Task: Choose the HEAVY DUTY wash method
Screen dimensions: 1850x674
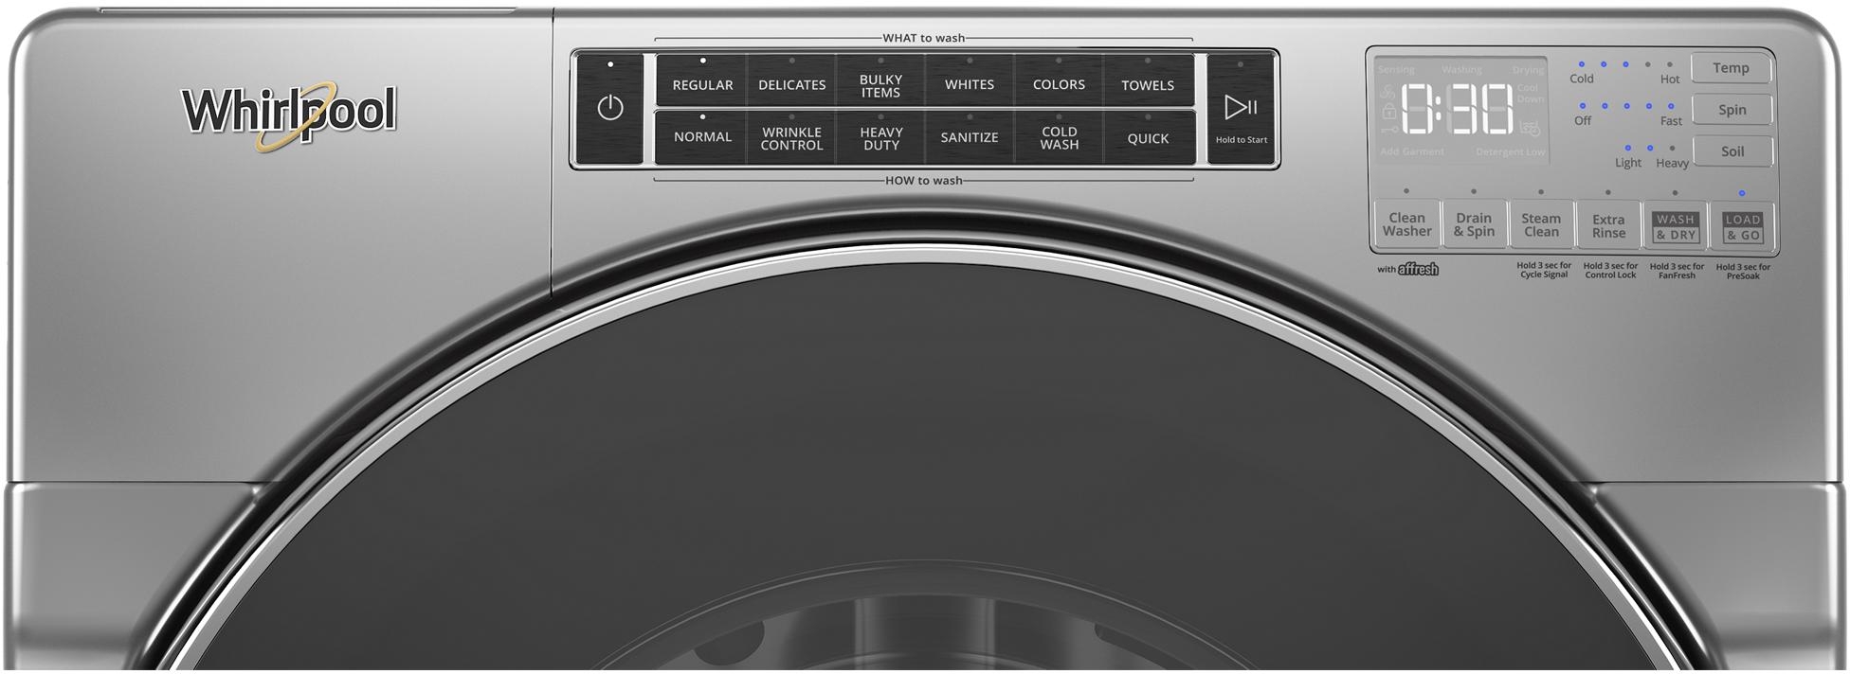Action: point(880,137)
